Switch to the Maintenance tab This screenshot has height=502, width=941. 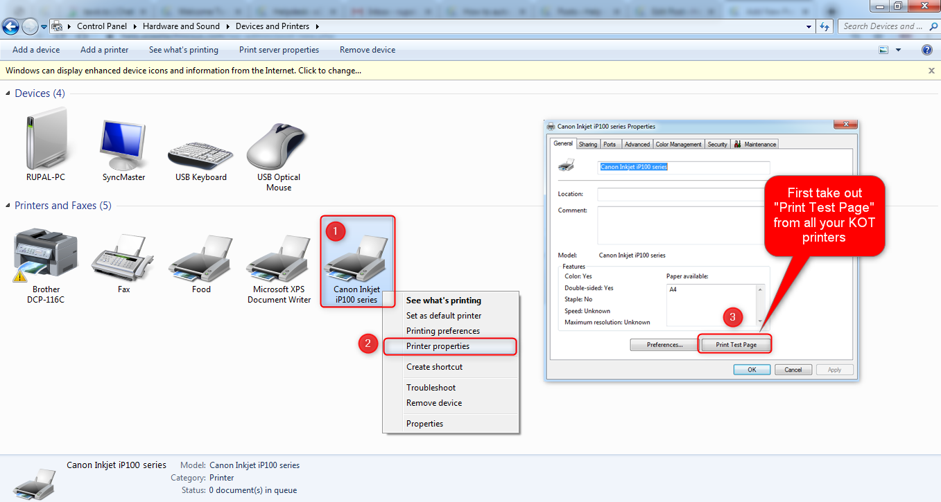pos(754,144)
